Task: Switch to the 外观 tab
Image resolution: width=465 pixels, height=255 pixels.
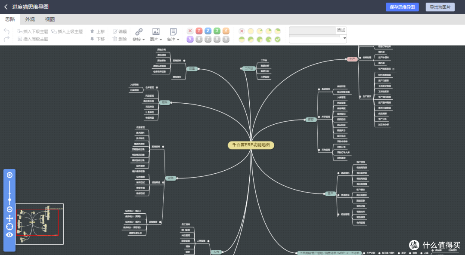Action: tap(30, 19)
